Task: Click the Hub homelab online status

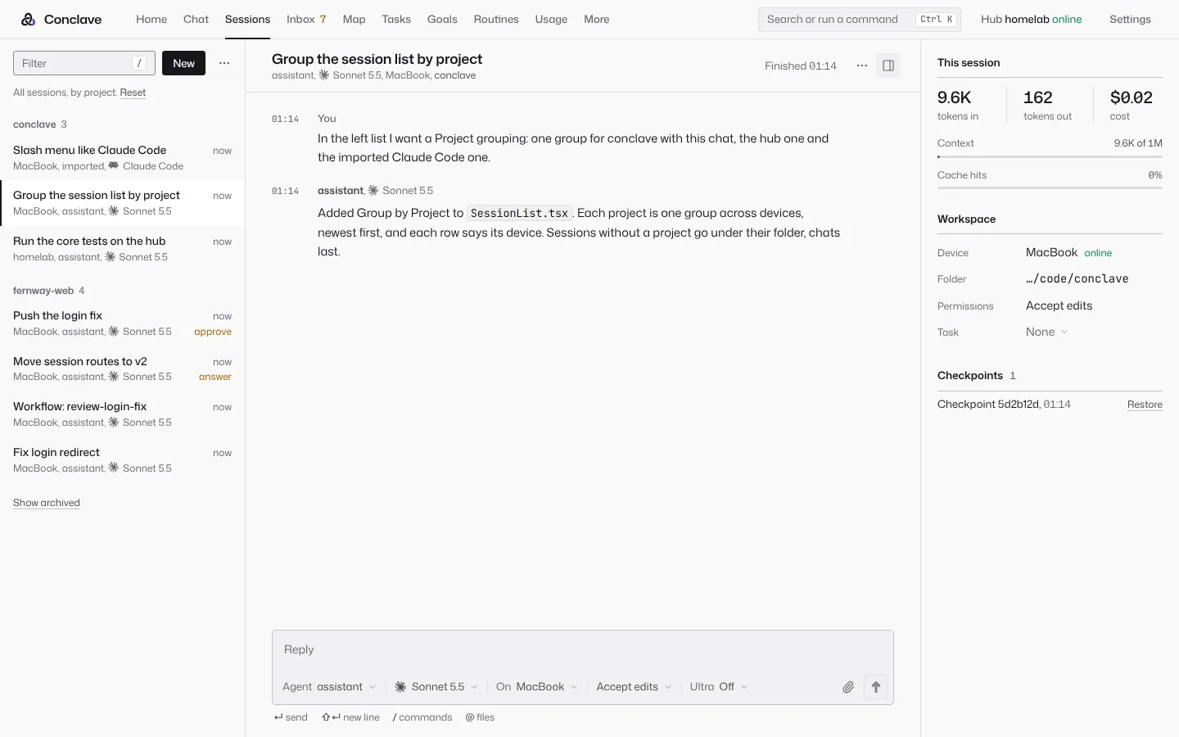Action: pos(1031,19)
